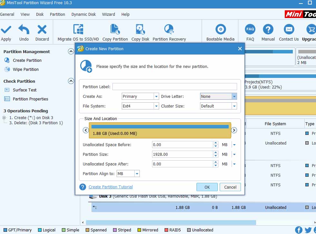Change unit for Unallocated Space After

pos(234,164)
